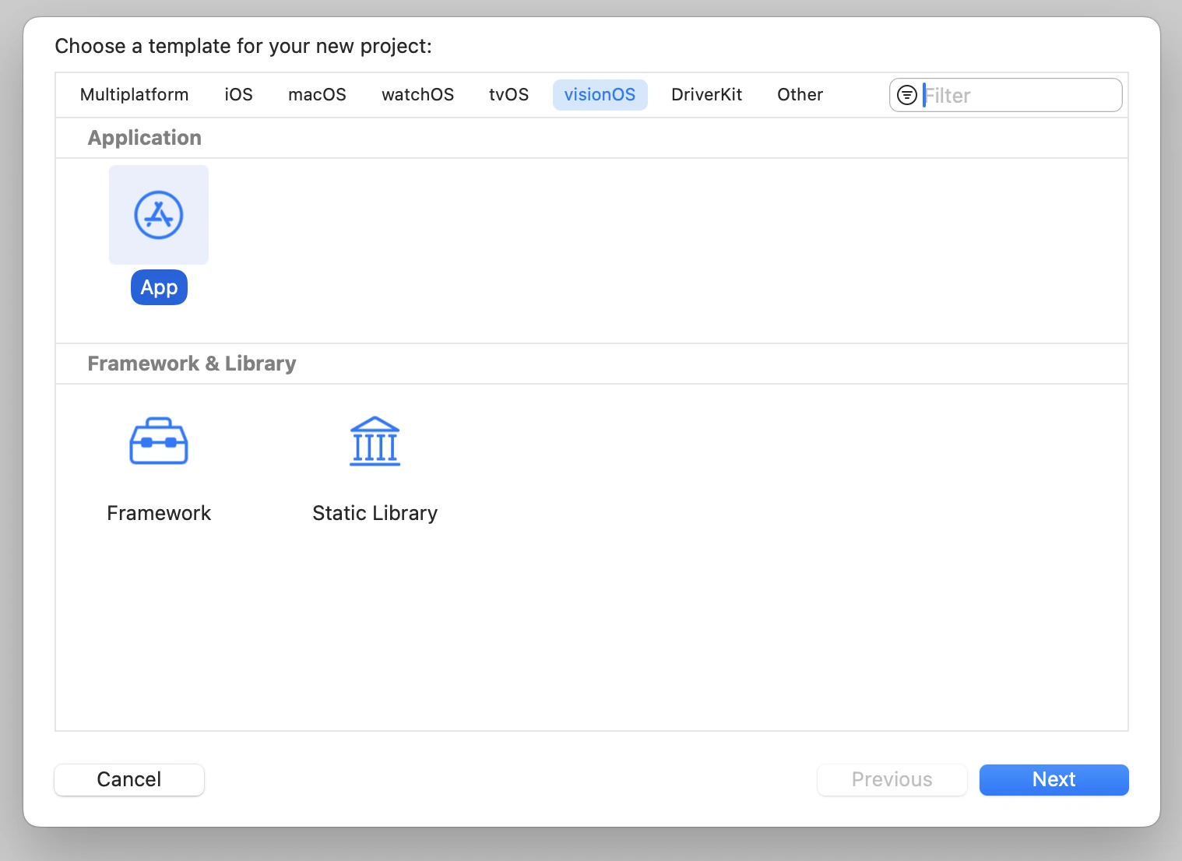Select the visionOS tab
Image resolution: width=1182 pixels, height=861 pixels.
click(600, 95)
